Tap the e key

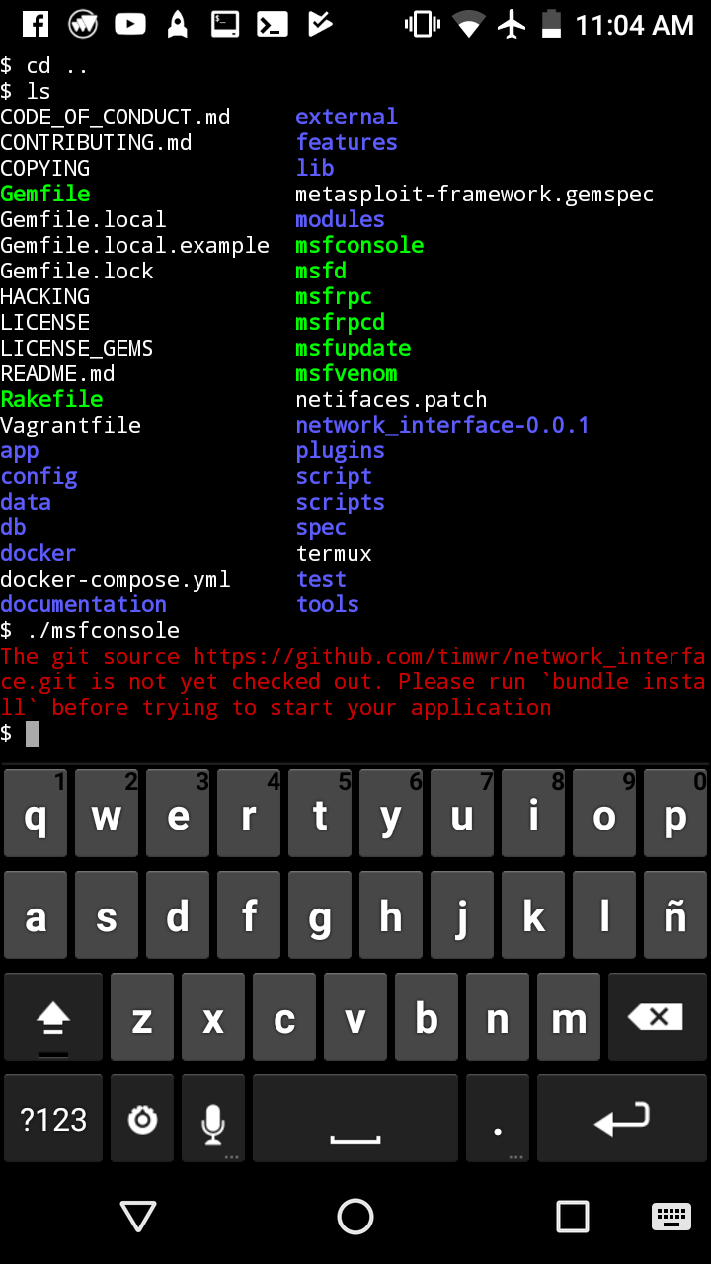pyautogui.click(x=178, y=814)
